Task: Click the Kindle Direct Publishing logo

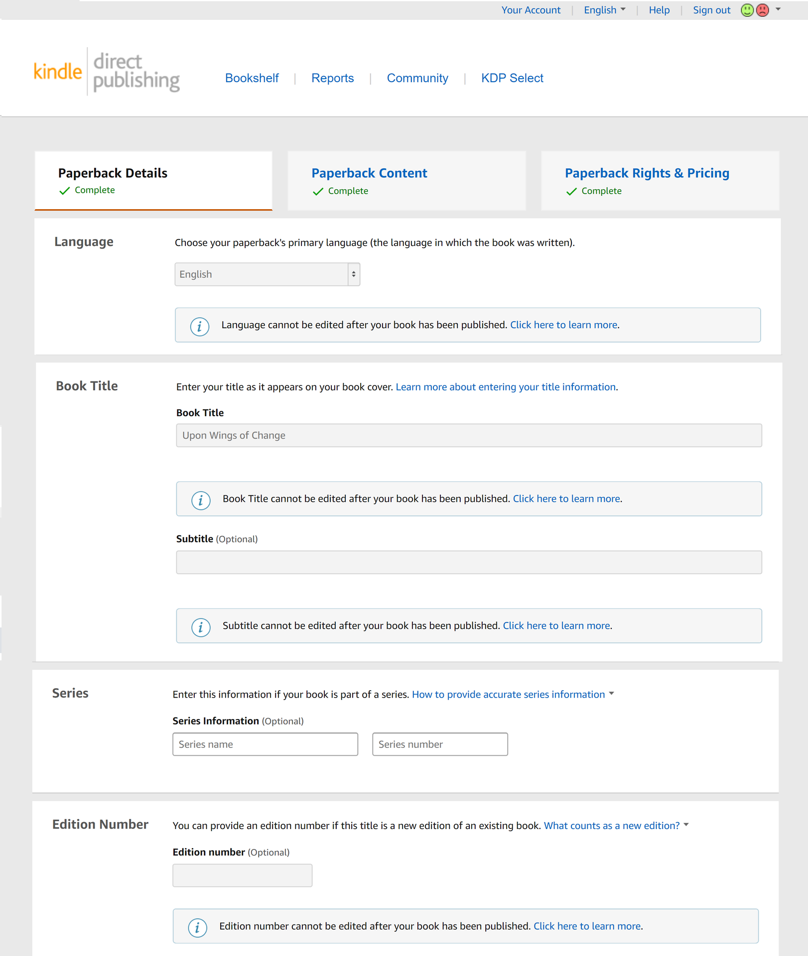Action: (107, 72)
